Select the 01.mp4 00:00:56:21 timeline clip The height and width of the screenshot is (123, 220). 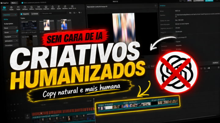(137, 104)
